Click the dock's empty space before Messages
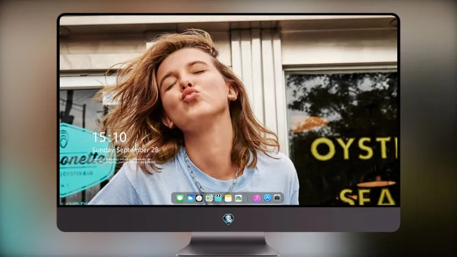The image size is (457, 257). (174, 198)
